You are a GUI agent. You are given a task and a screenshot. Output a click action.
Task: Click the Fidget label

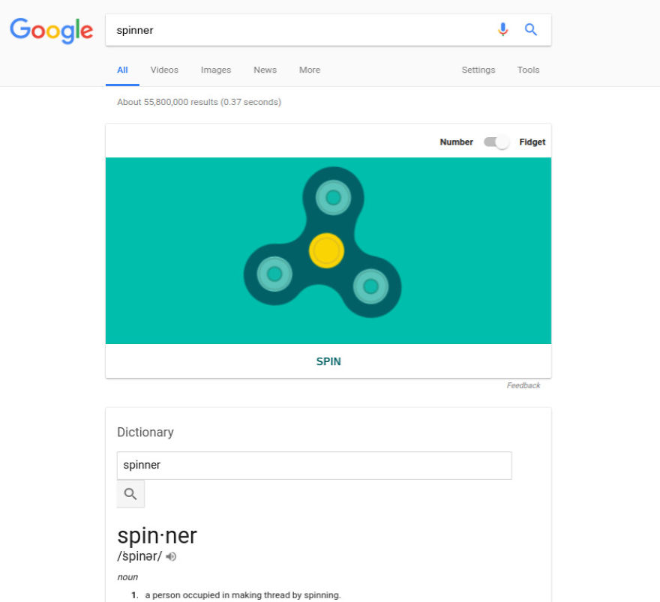[532, 142]
